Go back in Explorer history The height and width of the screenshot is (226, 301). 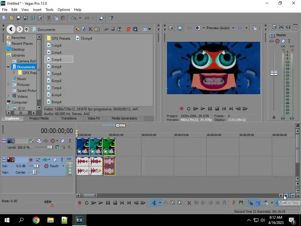11,29
